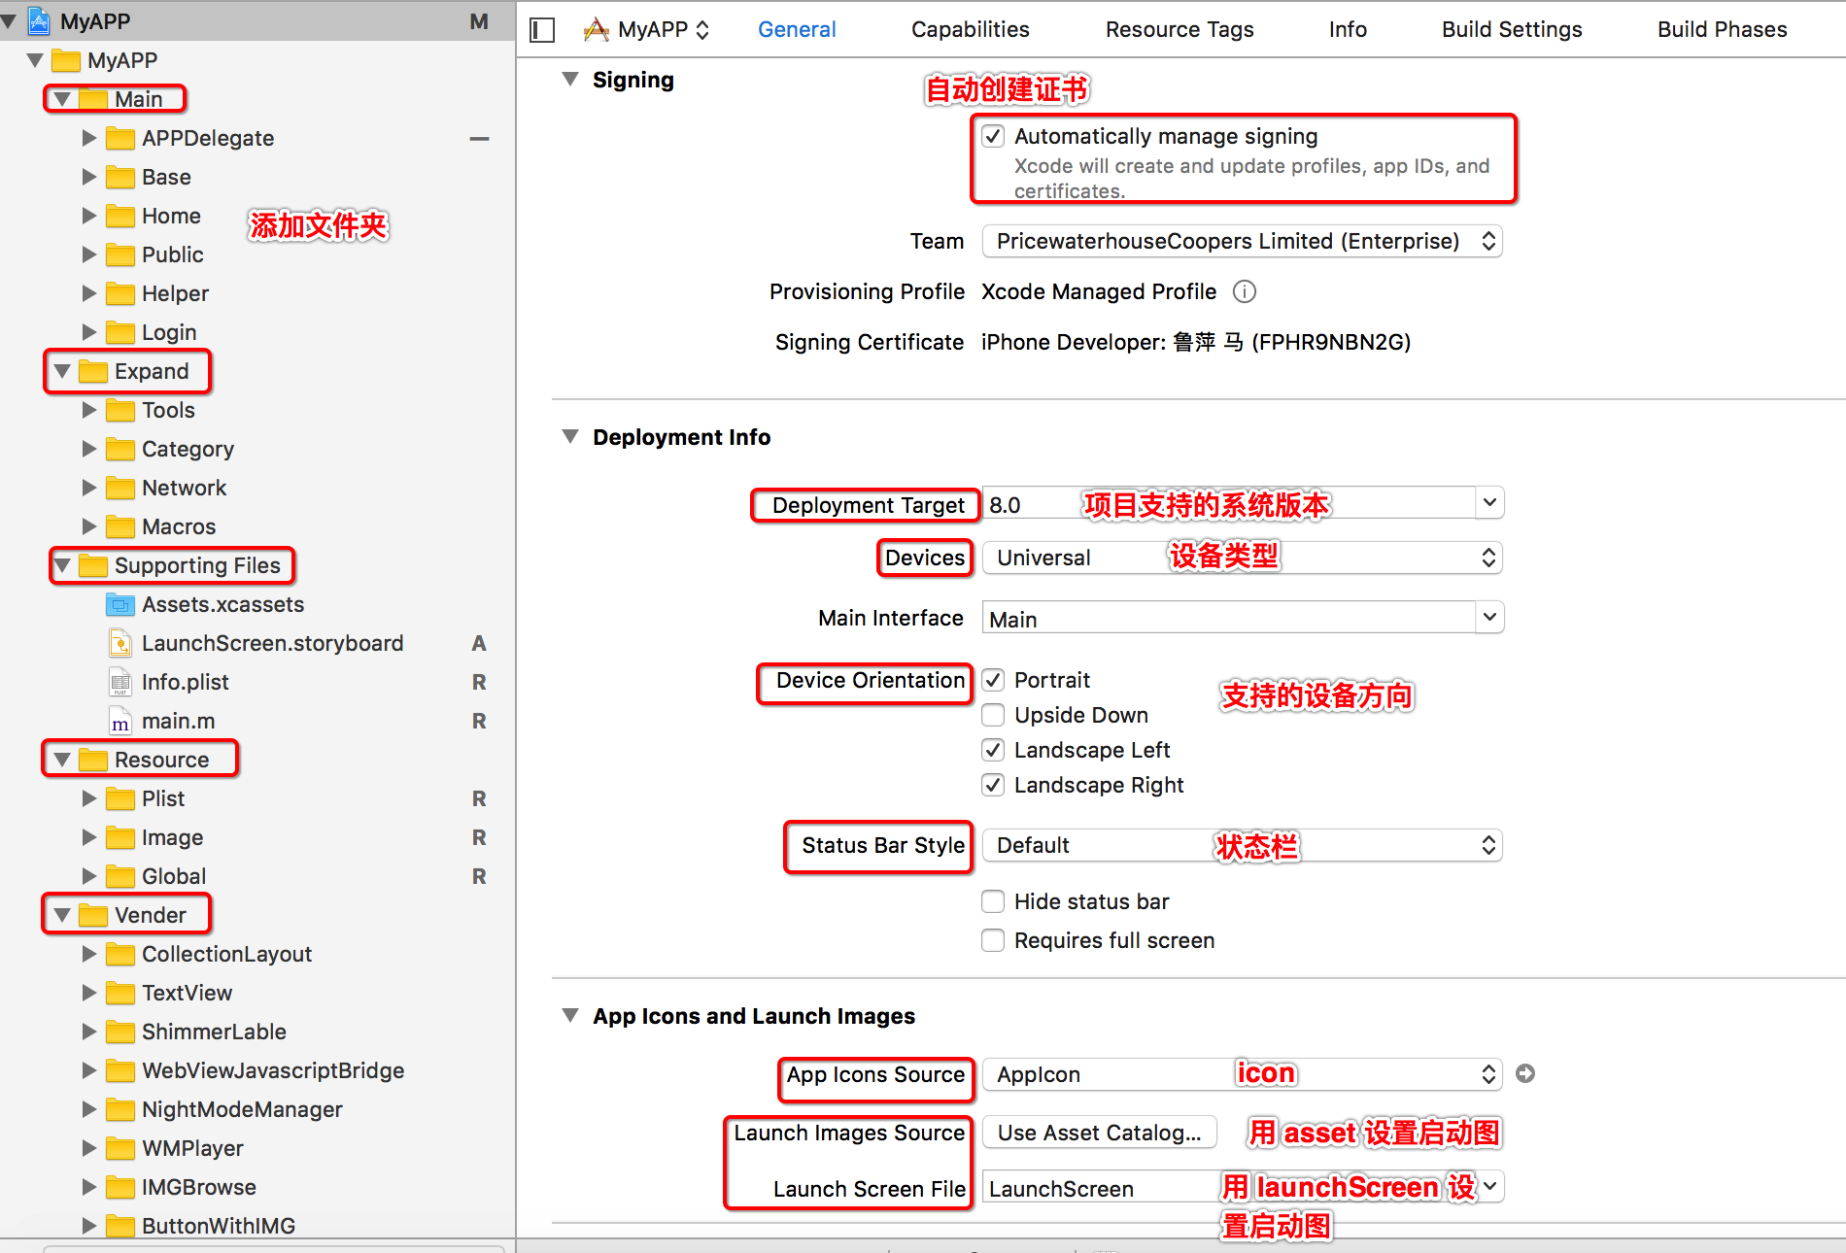
Task: Open LaunchScreen.storyboard file in navigator
Action: tap(271, 643)
